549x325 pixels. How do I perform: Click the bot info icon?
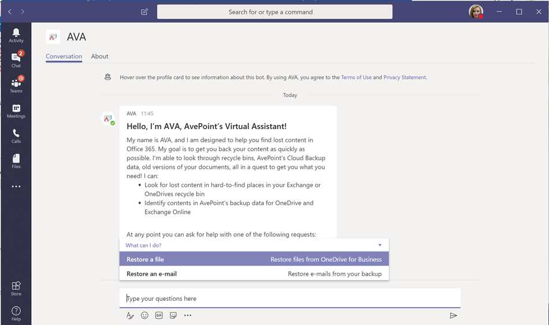tap(108, 77)
